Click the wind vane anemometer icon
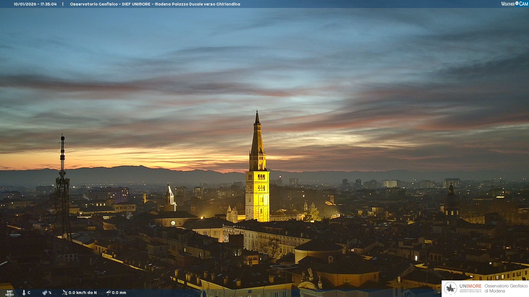The height and width of the screenshot is (297, 529). pos(65,293)
